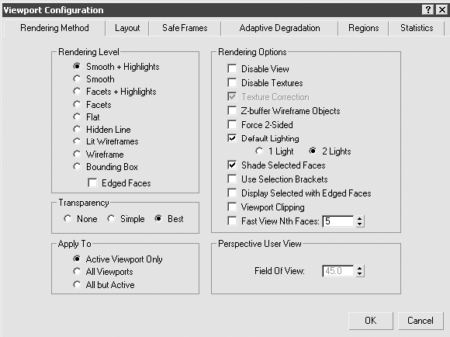Switch to the Layout tab
Screen dimensions: 450x337
(x=127, y=28)
